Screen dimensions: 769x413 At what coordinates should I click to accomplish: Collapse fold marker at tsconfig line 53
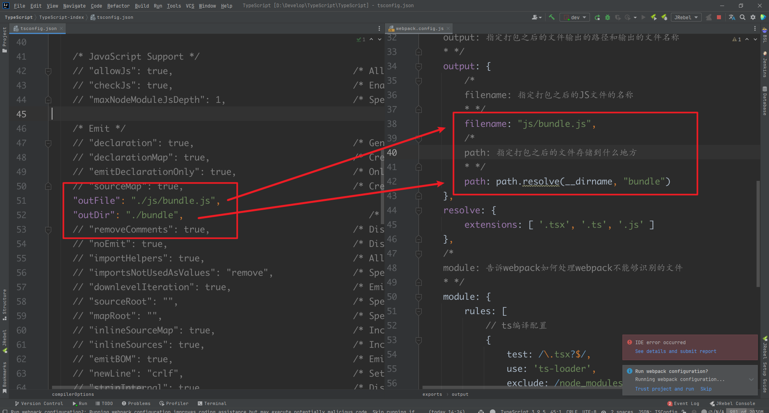tap(48, 230)
